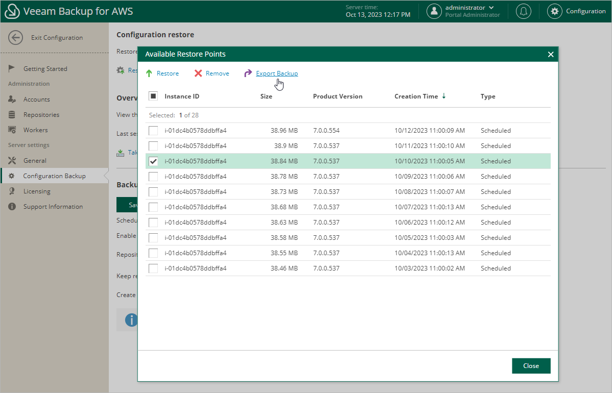
Task: Click the Remove link
Action: [x=218, y=73]
